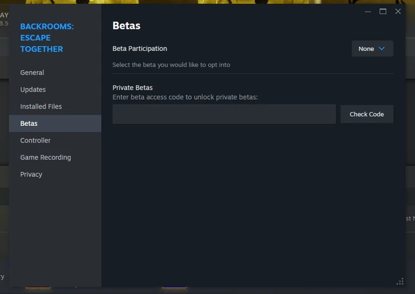
Task: Close the game properties dialog
Action: [x=398, y=11]
